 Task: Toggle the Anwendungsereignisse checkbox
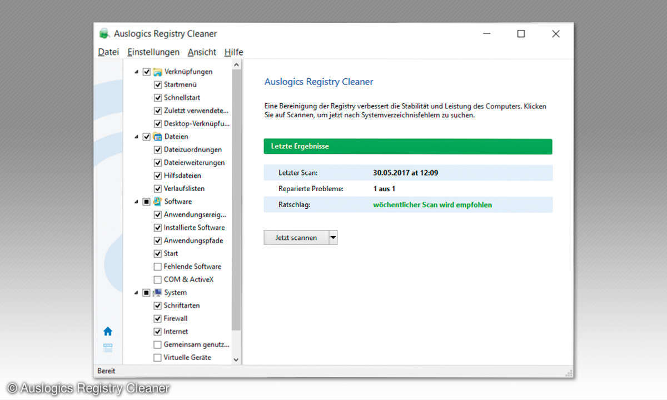point(157,215)
